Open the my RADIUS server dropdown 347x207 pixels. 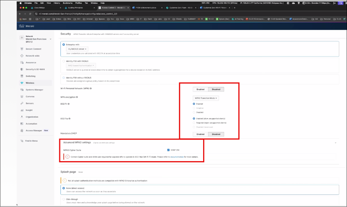click(x=77, y=49)
